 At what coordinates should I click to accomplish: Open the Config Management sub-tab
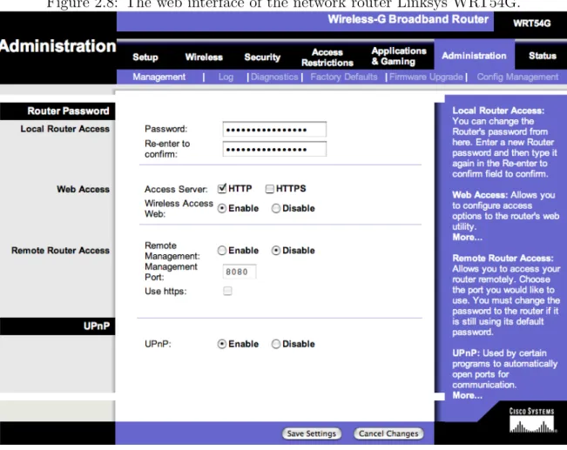(517, 77)
